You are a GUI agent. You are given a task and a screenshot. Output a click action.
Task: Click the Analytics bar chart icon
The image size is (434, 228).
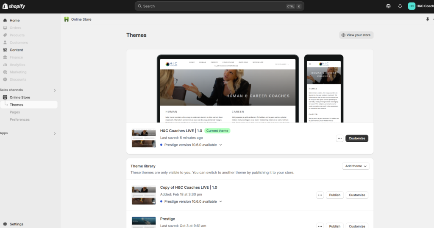click(x=5, y=65)
